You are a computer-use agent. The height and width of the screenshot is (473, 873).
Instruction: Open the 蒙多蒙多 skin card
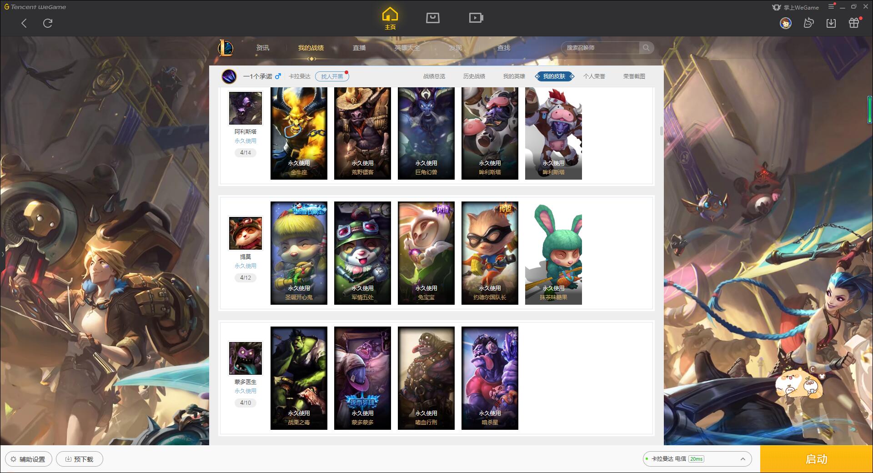362,378
